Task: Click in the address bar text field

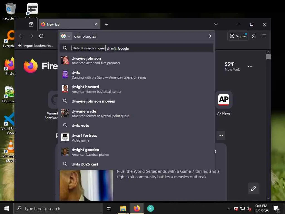Action: [139, 36]
